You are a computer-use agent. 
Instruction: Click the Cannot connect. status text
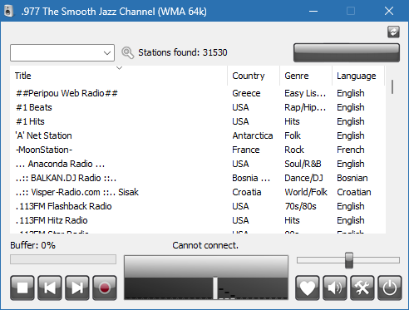205,245
